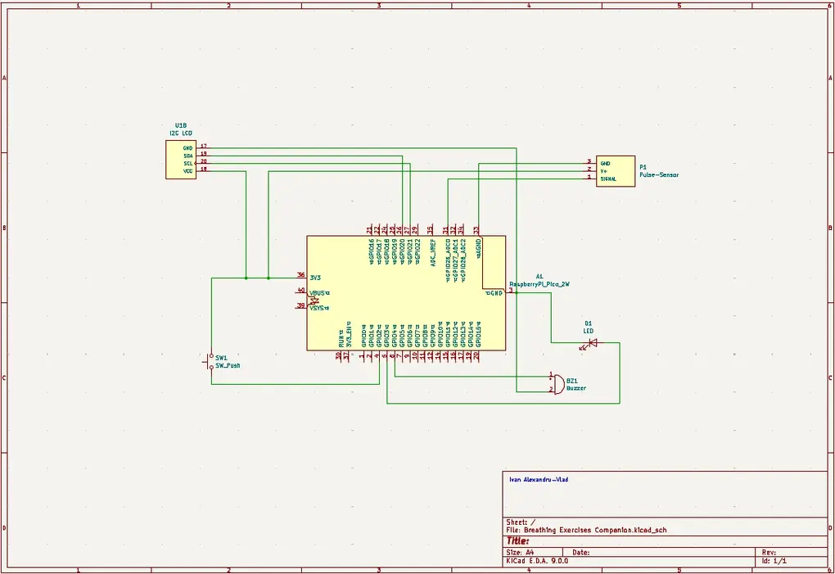Click the 'Title:' field in title block
Viewport: 835px width, 574px height.
(517, 541)
